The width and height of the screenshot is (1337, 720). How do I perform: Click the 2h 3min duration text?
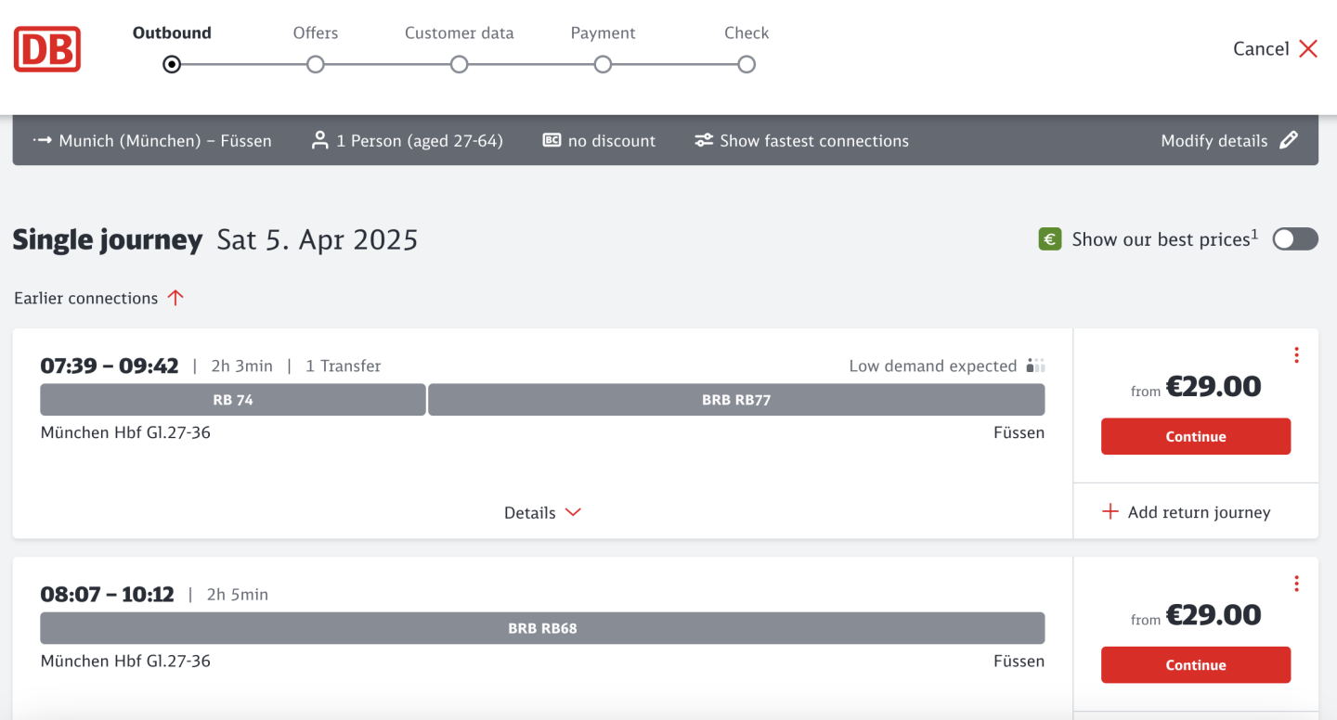(x=242, y=366)
